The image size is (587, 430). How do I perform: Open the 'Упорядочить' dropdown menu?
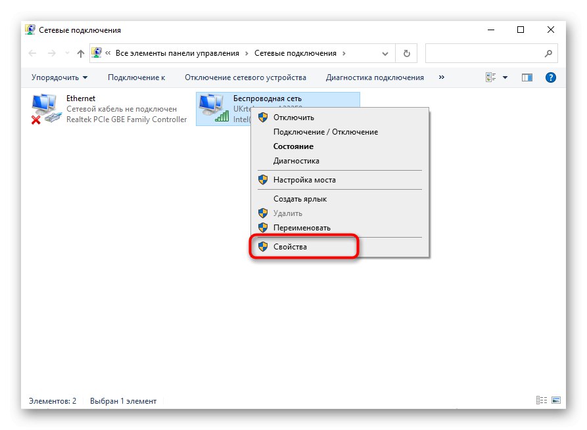tap(60, 77)
